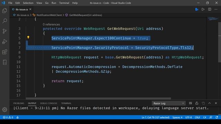Open the Selection menu
The image size is (221, 124).
coord(28,3)
